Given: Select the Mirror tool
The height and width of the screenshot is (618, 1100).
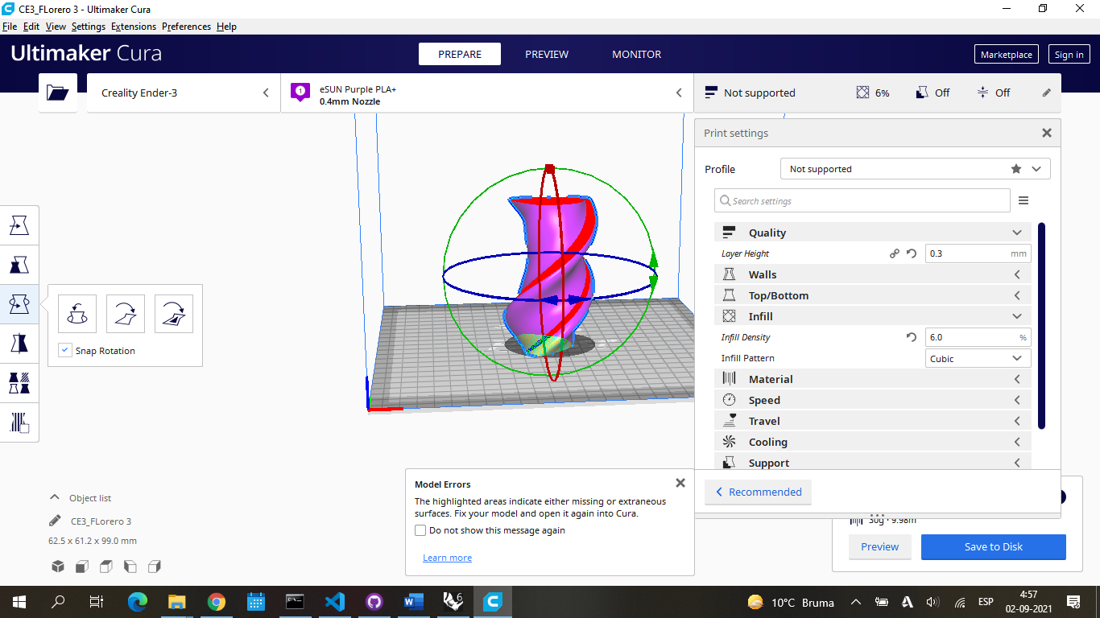Looking at the screenshot, I should [x=21, y=343].
